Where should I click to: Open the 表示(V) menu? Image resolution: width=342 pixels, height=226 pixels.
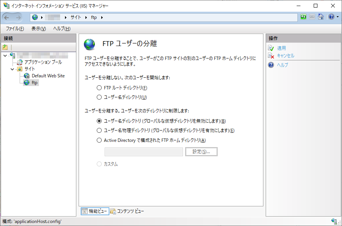(39, 29)
